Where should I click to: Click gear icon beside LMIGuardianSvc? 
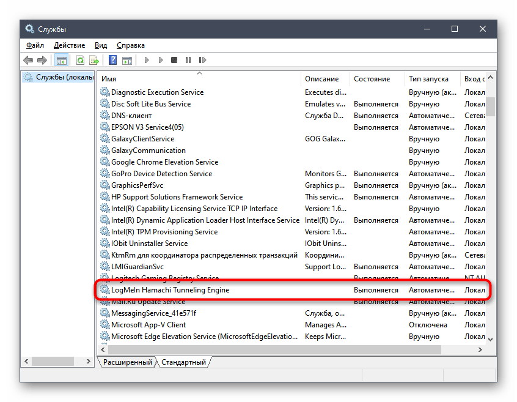pyautogui.click(x=105, y=266)
